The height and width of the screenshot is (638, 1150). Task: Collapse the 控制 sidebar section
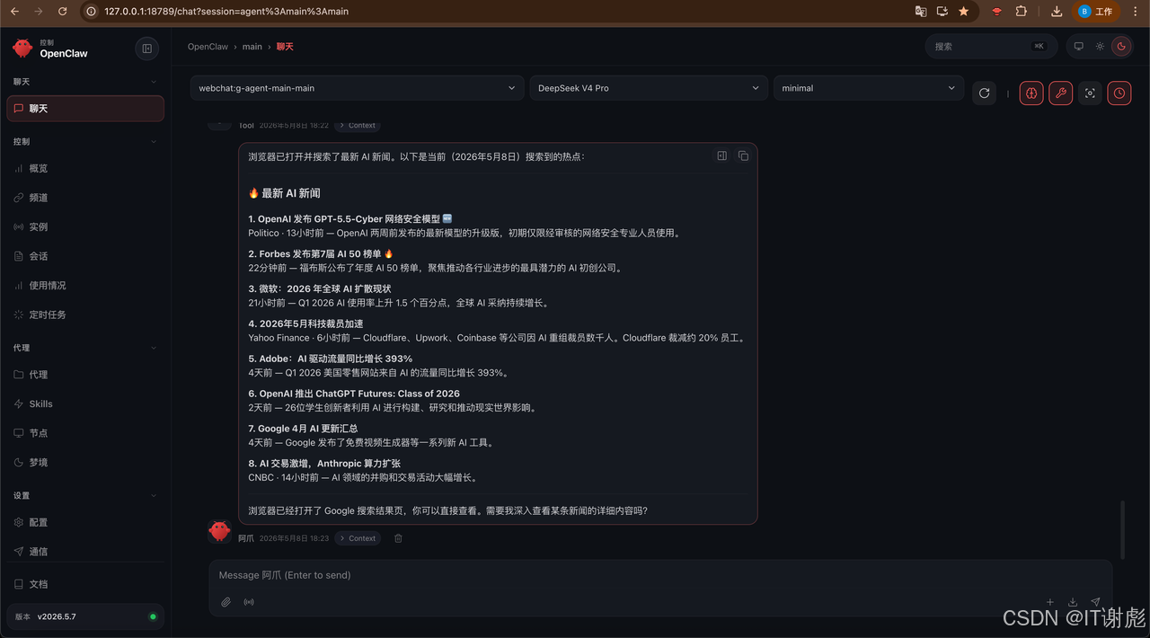click(85, 141)
